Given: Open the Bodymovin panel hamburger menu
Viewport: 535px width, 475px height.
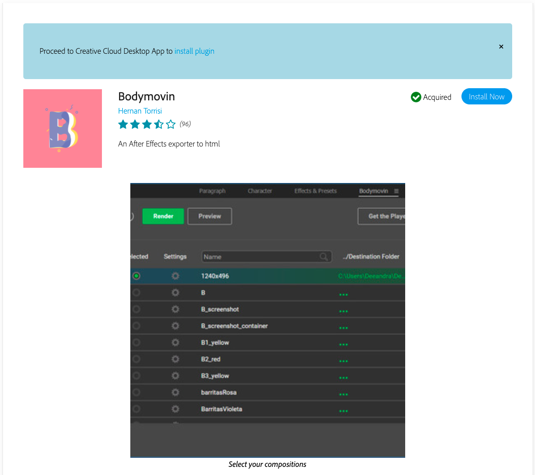Looking at the screenshot, I should point(396,191).
